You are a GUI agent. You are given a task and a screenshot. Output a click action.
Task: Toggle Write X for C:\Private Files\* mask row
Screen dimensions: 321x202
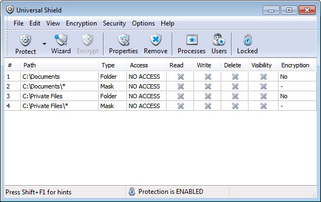pos(208,106)
